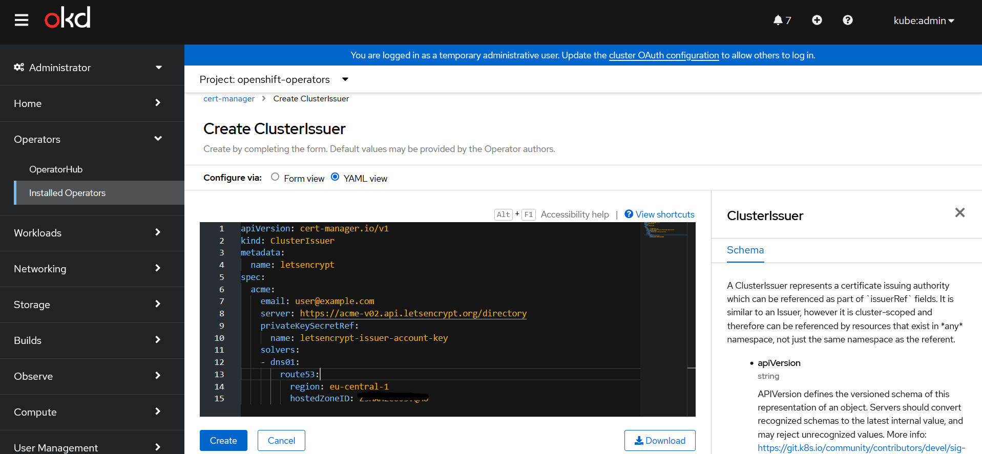Close the ClusterIssuer schema panel
Screen dimensions: 982x454
[960, 212]
